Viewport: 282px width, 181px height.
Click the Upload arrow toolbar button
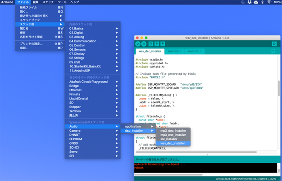pos(144,44)
